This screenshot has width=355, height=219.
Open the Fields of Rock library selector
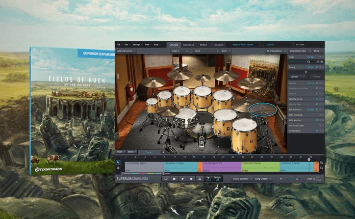pyautogui.click(x=246, y=45)
